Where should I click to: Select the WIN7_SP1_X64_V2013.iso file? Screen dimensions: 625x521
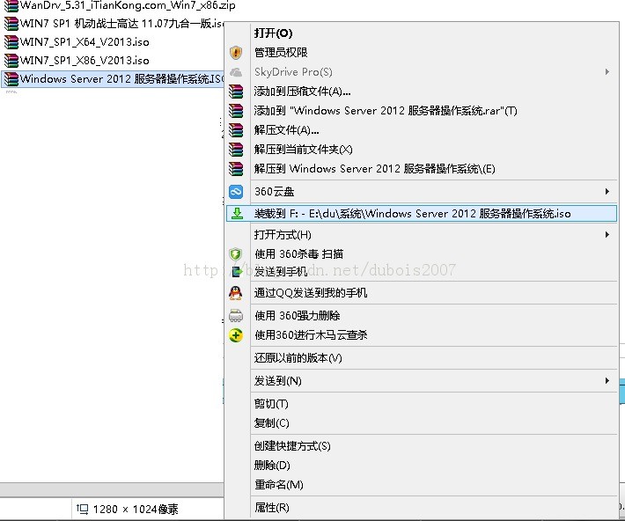coord(85,41)
